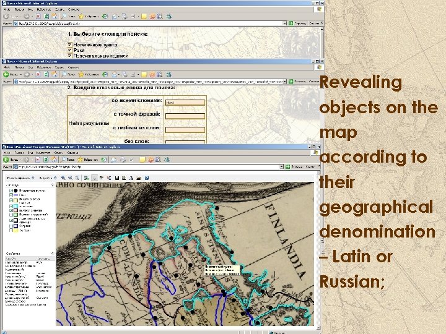
Task: Click Go (Переход) button in top window
Action: 297,24
